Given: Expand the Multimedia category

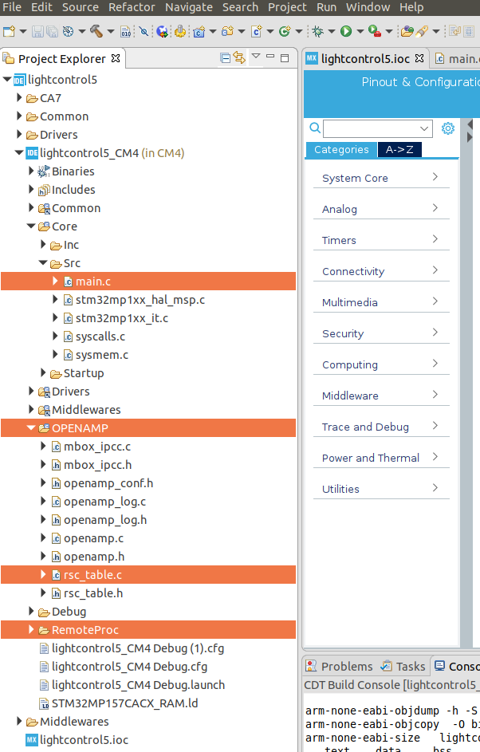Looking at the screenshot, I should pyautogui.click(x=381, y=302).
